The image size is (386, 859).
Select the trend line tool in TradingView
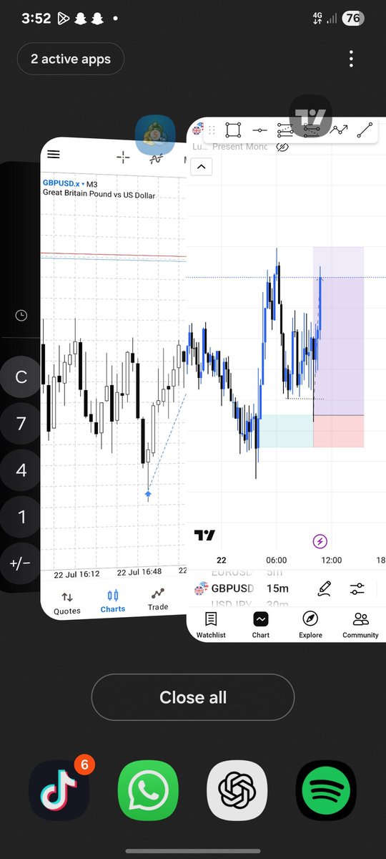[x=365, y=130]
